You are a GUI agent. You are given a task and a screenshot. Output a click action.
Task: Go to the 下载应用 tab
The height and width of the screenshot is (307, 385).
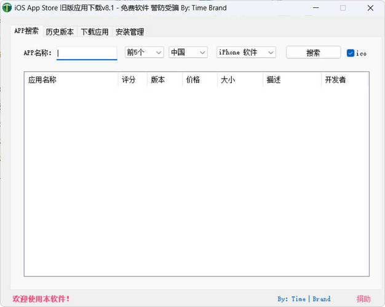(x=95, y=32)
